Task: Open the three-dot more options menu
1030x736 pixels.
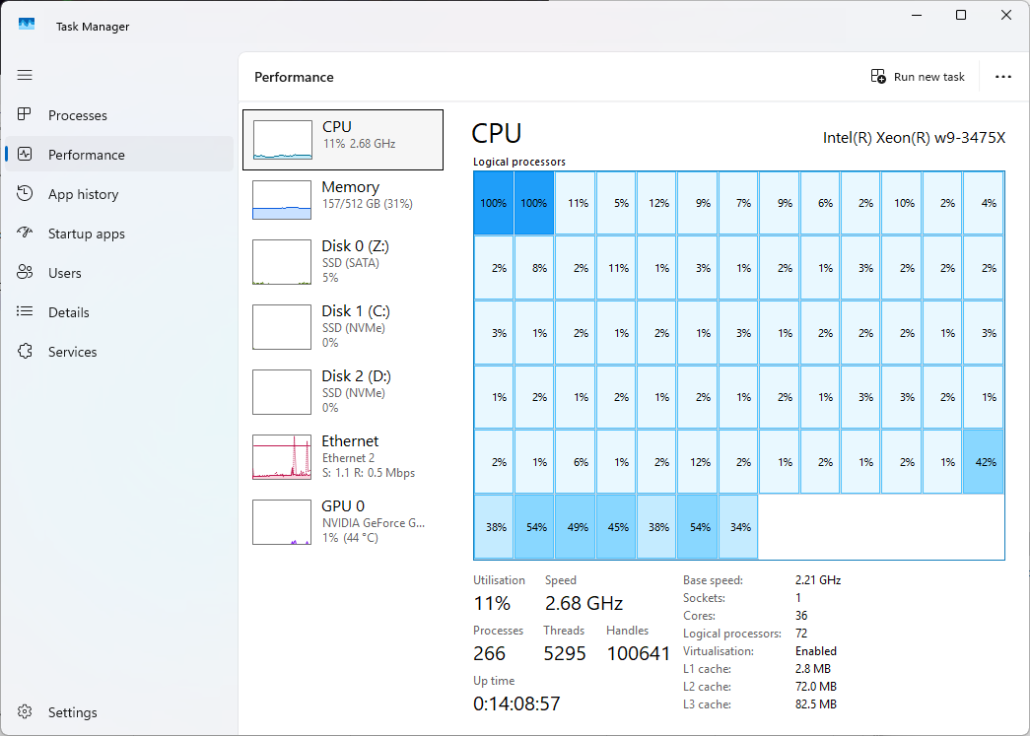Action: pyautogui.click(x=1003, y=77)
